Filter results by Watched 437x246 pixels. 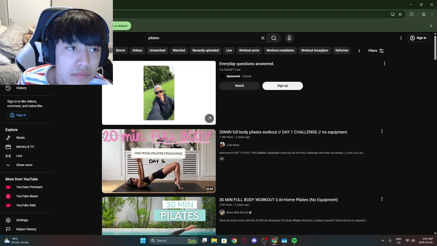tap(179, 50)
